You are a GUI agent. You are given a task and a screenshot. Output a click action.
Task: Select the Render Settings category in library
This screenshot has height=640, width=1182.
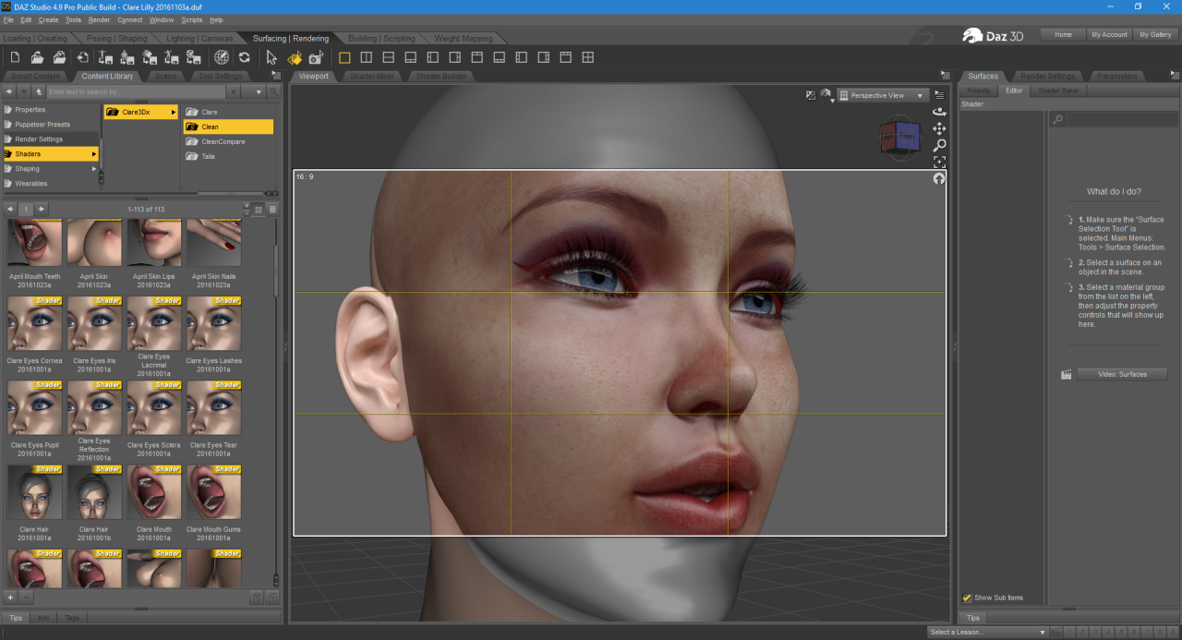coord(50,139)
